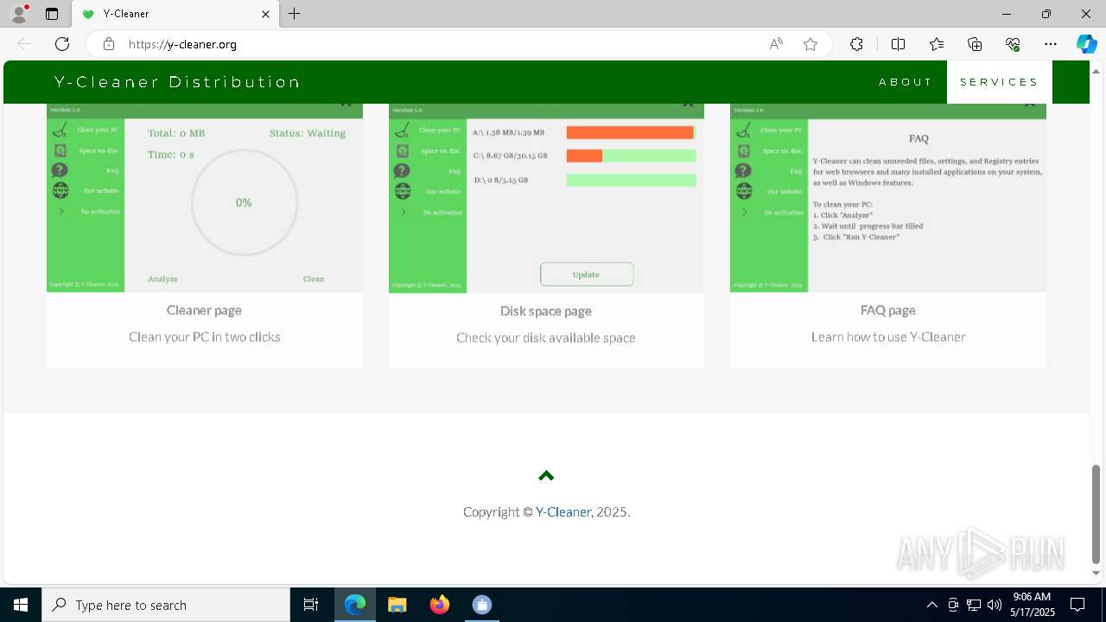Click the 'Cleaner page' heading

[x=204, y=309]
